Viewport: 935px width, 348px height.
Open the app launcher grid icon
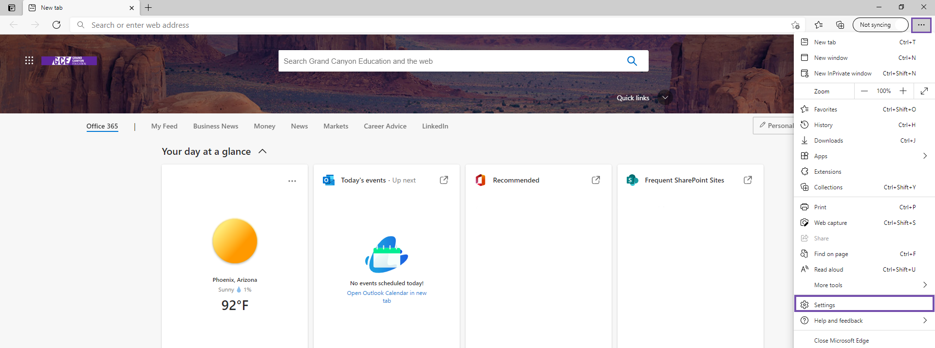coord(29,60)
